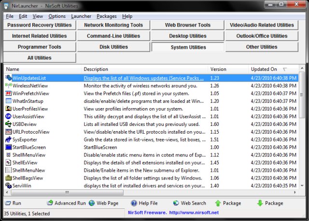Image resolution: width=309 pixels, height=221 pixels.
Task: Click the WinUpdatesList row icon
Action: (x=8, y=78)
